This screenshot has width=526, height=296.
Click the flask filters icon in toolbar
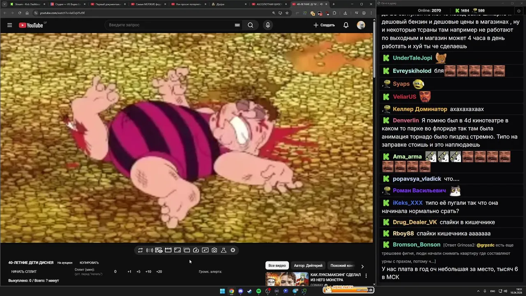click(224, 250)
